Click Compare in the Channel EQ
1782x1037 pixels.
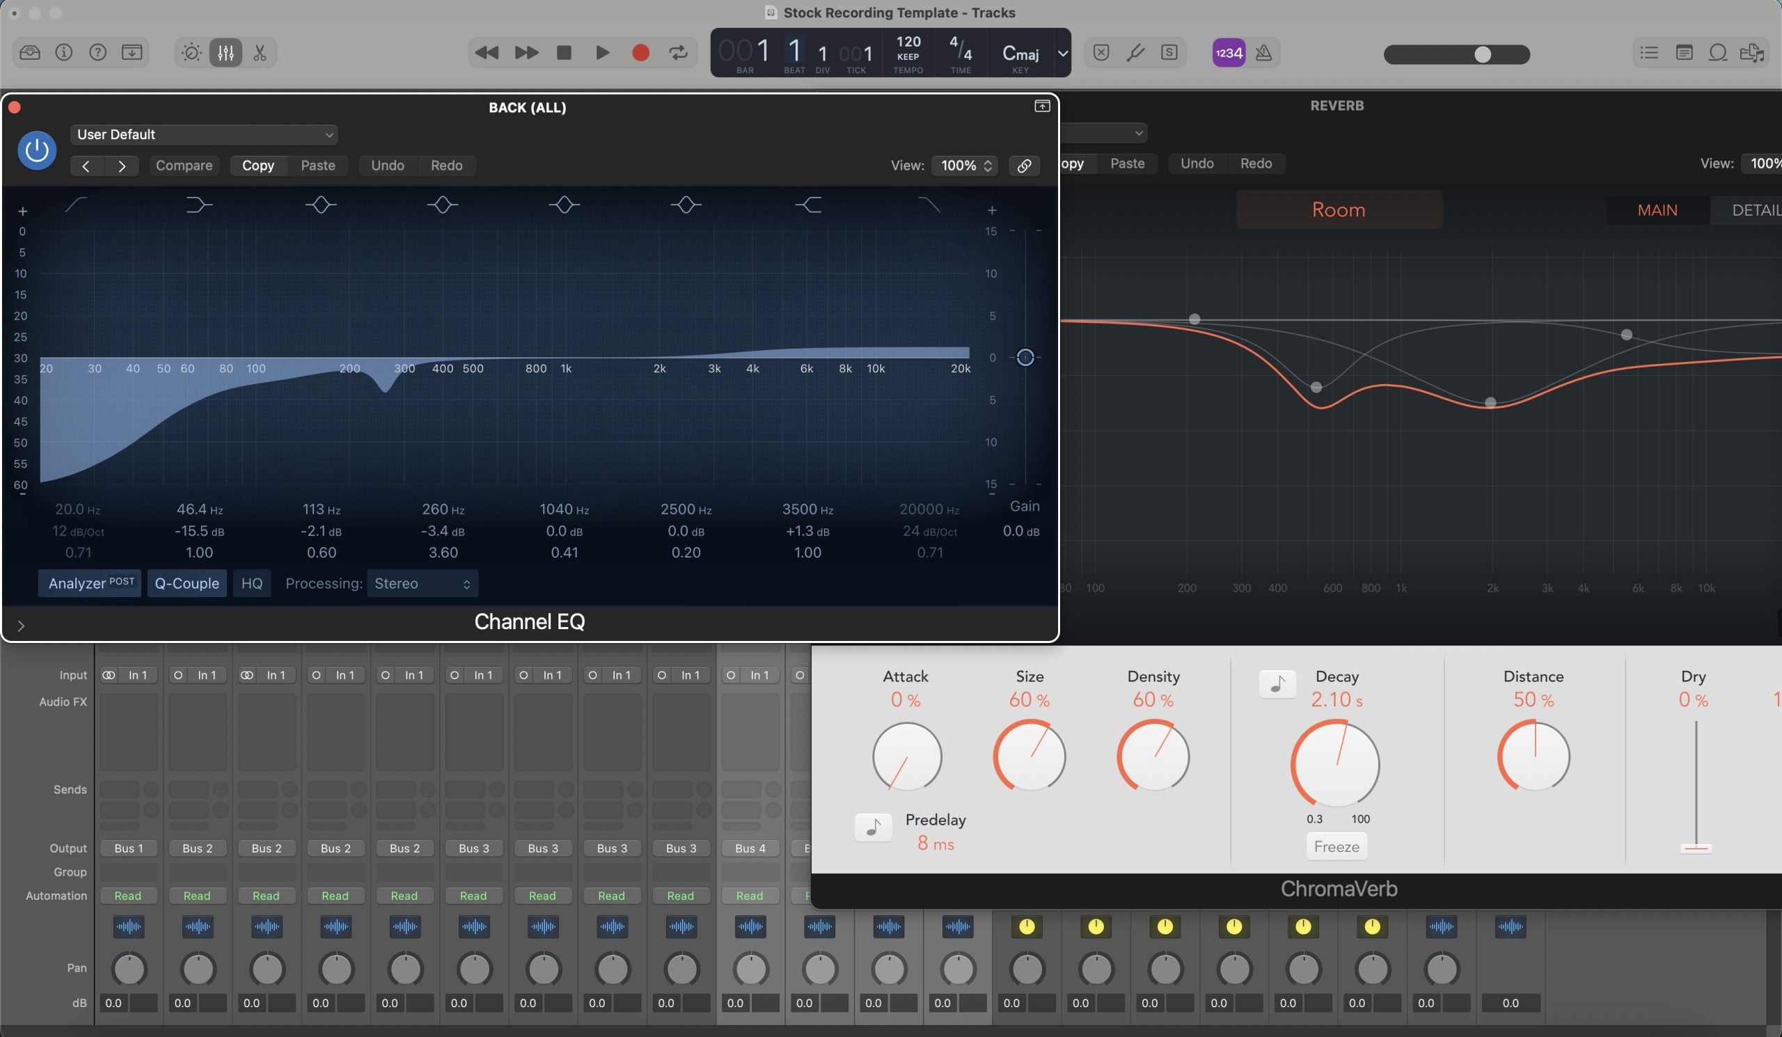(184, 165)
